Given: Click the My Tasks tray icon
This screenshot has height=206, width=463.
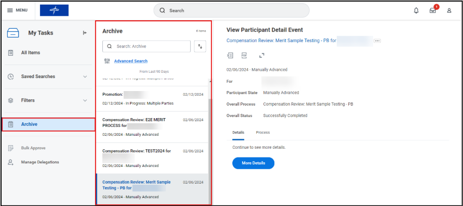Looking at the screenshot, I should tap(13, 33).
